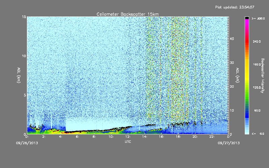
Task: Click the '40' kft tick on right axis
Action: pos(232,39)
